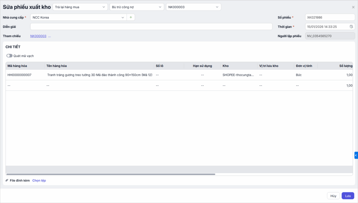The image size is (358, 203).
Task: Click the Hủy button
Action: click(x=333, y=196)
